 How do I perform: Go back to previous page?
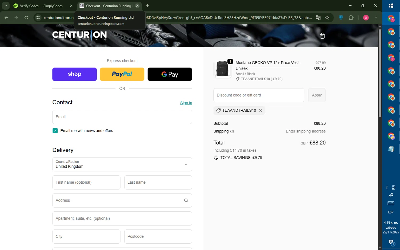point(6,18)
